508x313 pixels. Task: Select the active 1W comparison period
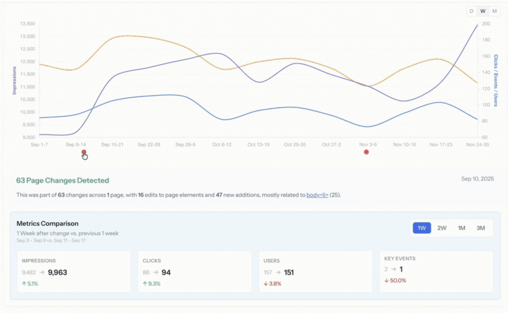coord(422,228)
